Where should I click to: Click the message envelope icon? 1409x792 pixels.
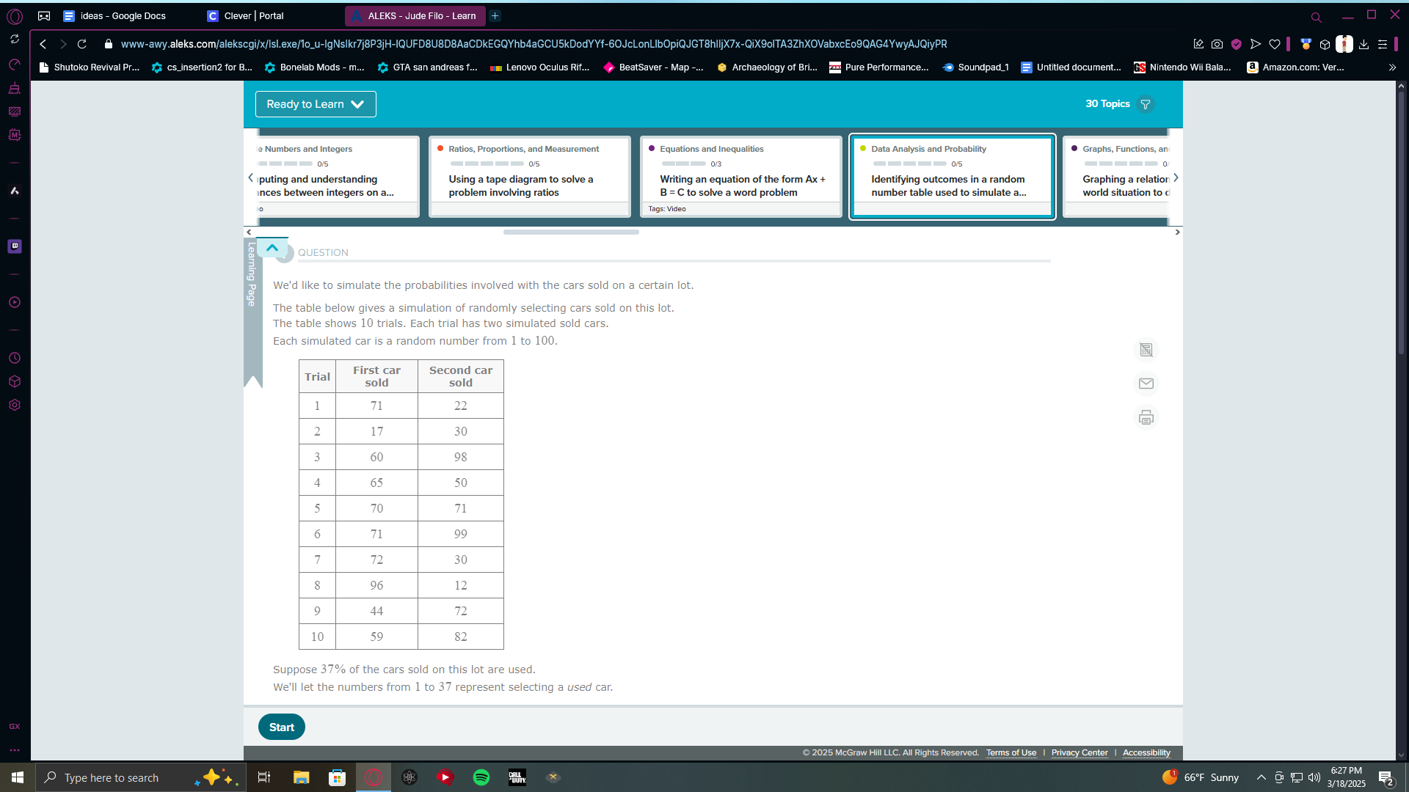click(x=1146, y=384)
